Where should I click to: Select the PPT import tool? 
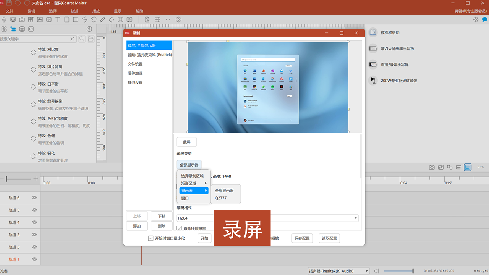pos(31,19)
